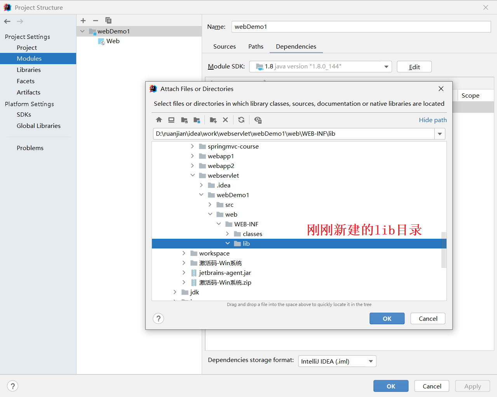This screenshot has width=497, height=397.
Task: Click the Module directory icon in file chooser
Action: coord(197,120)
